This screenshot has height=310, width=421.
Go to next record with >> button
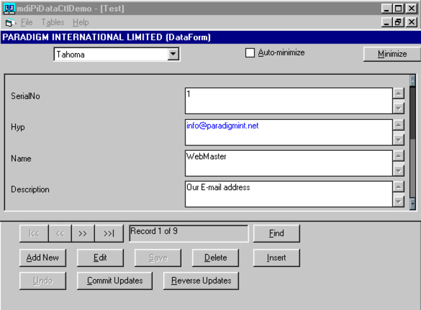(x=83, y=234)
